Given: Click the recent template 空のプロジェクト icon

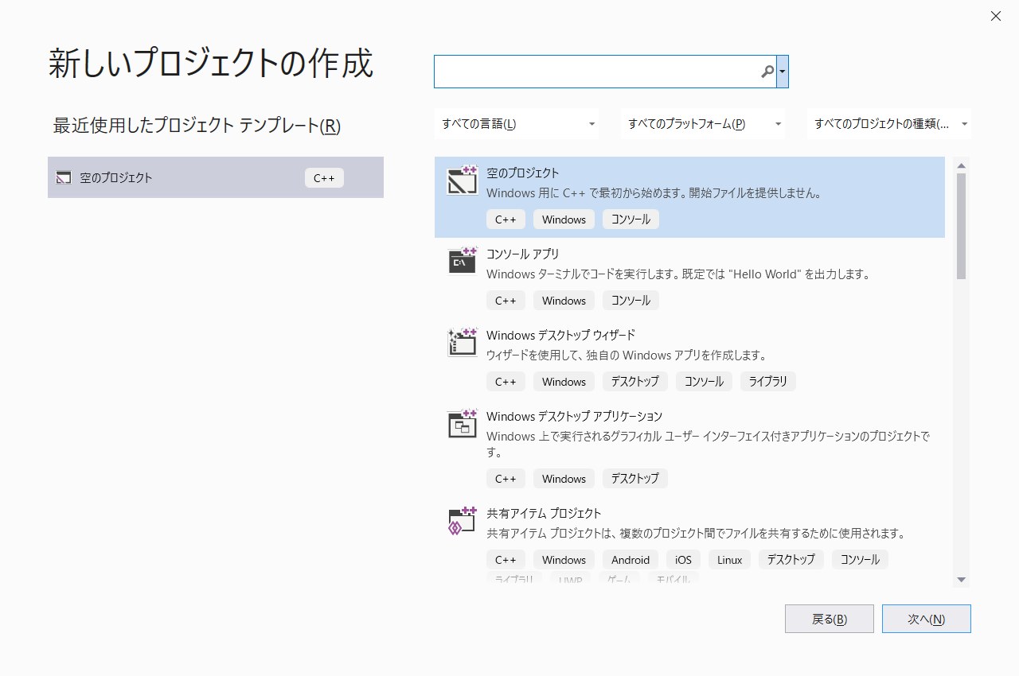Looking at the screenshot, I should 64,178.
